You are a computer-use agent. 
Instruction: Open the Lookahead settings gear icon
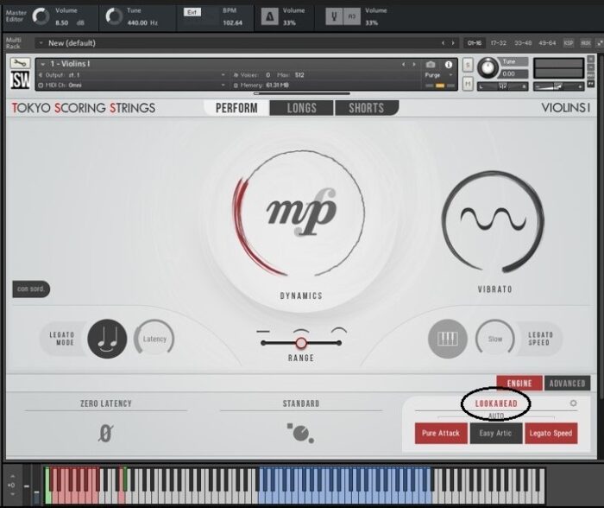(573, 403)
